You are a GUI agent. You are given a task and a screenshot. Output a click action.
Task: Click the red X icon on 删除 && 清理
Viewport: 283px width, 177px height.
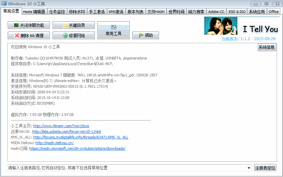[17, 36]
